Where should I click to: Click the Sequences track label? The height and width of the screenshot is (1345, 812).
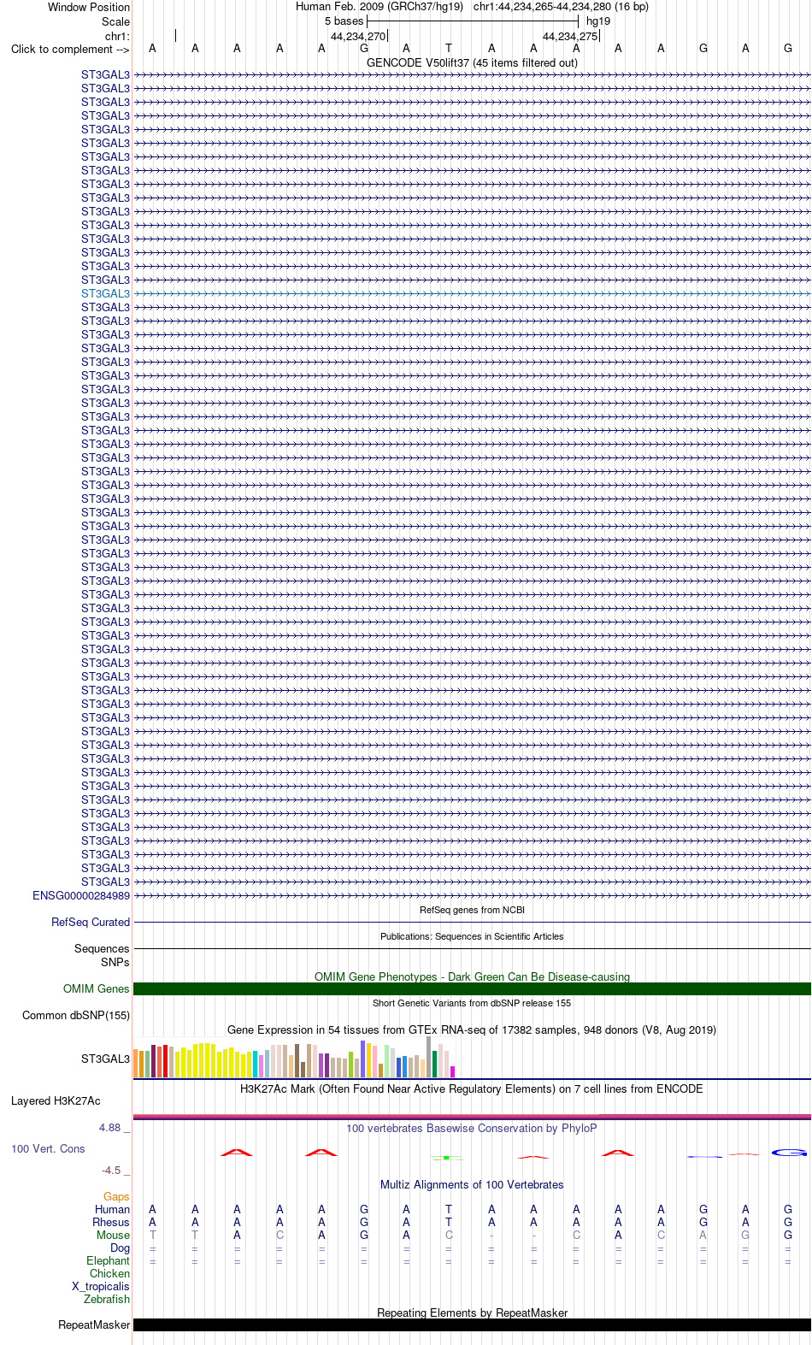pos(102,948)
